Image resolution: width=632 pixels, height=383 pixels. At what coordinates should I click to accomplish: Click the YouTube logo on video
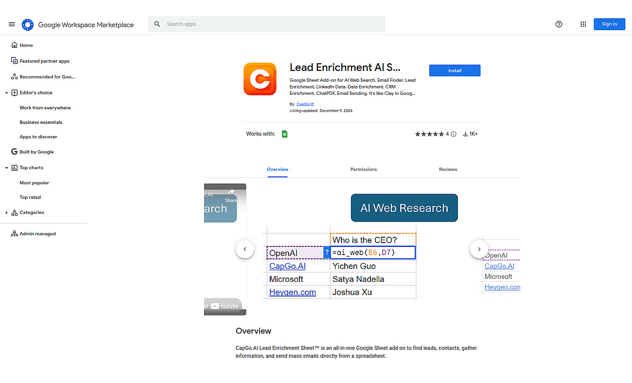225,306
